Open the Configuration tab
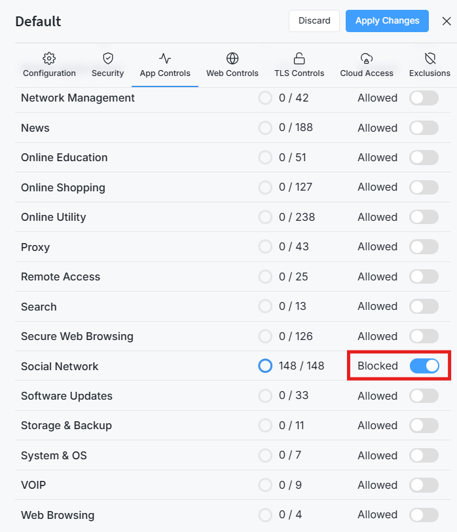Image resolution: width=457 pixels, height=532 pixels. coord(49,65)
